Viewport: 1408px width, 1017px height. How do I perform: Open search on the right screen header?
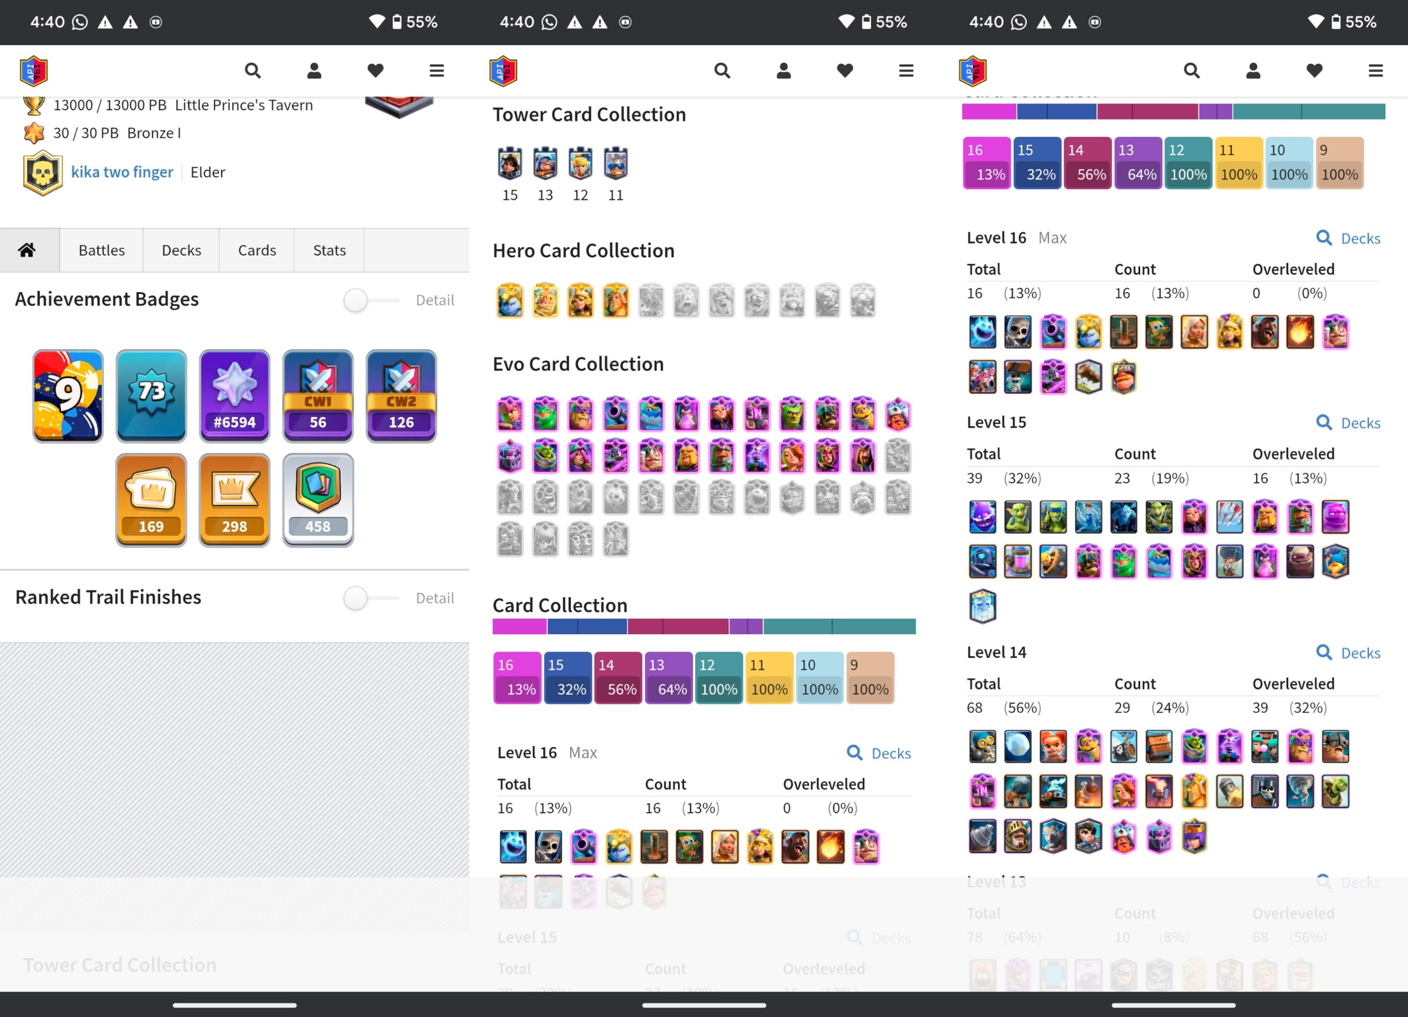pyautogui.click(x=1191, y=71)
